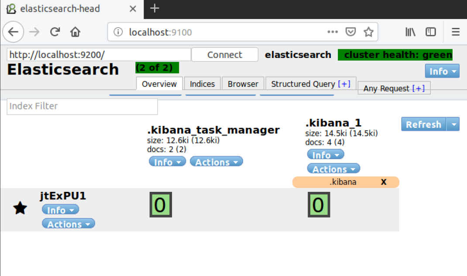This screenshot has width=467, height=276.
Task: Reload the page with the refresh icon
Action: click(x=55, y=32)
